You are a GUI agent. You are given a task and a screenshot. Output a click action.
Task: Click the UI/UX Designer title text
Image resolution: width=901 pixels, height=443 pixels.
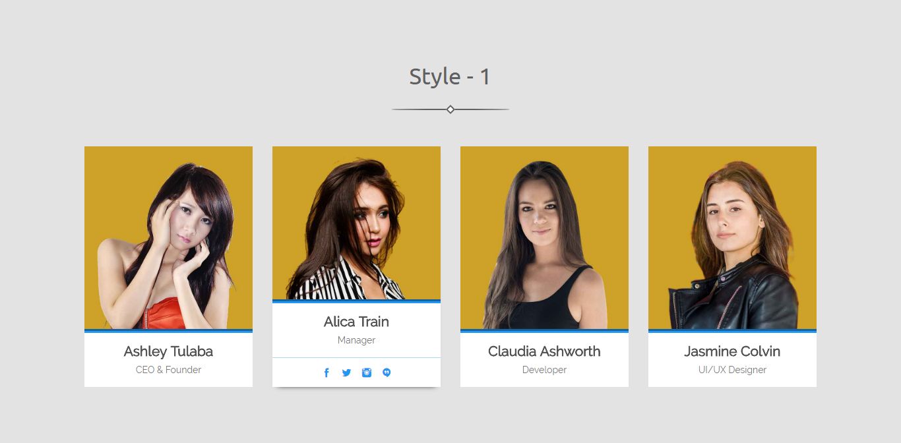(732, 370)
